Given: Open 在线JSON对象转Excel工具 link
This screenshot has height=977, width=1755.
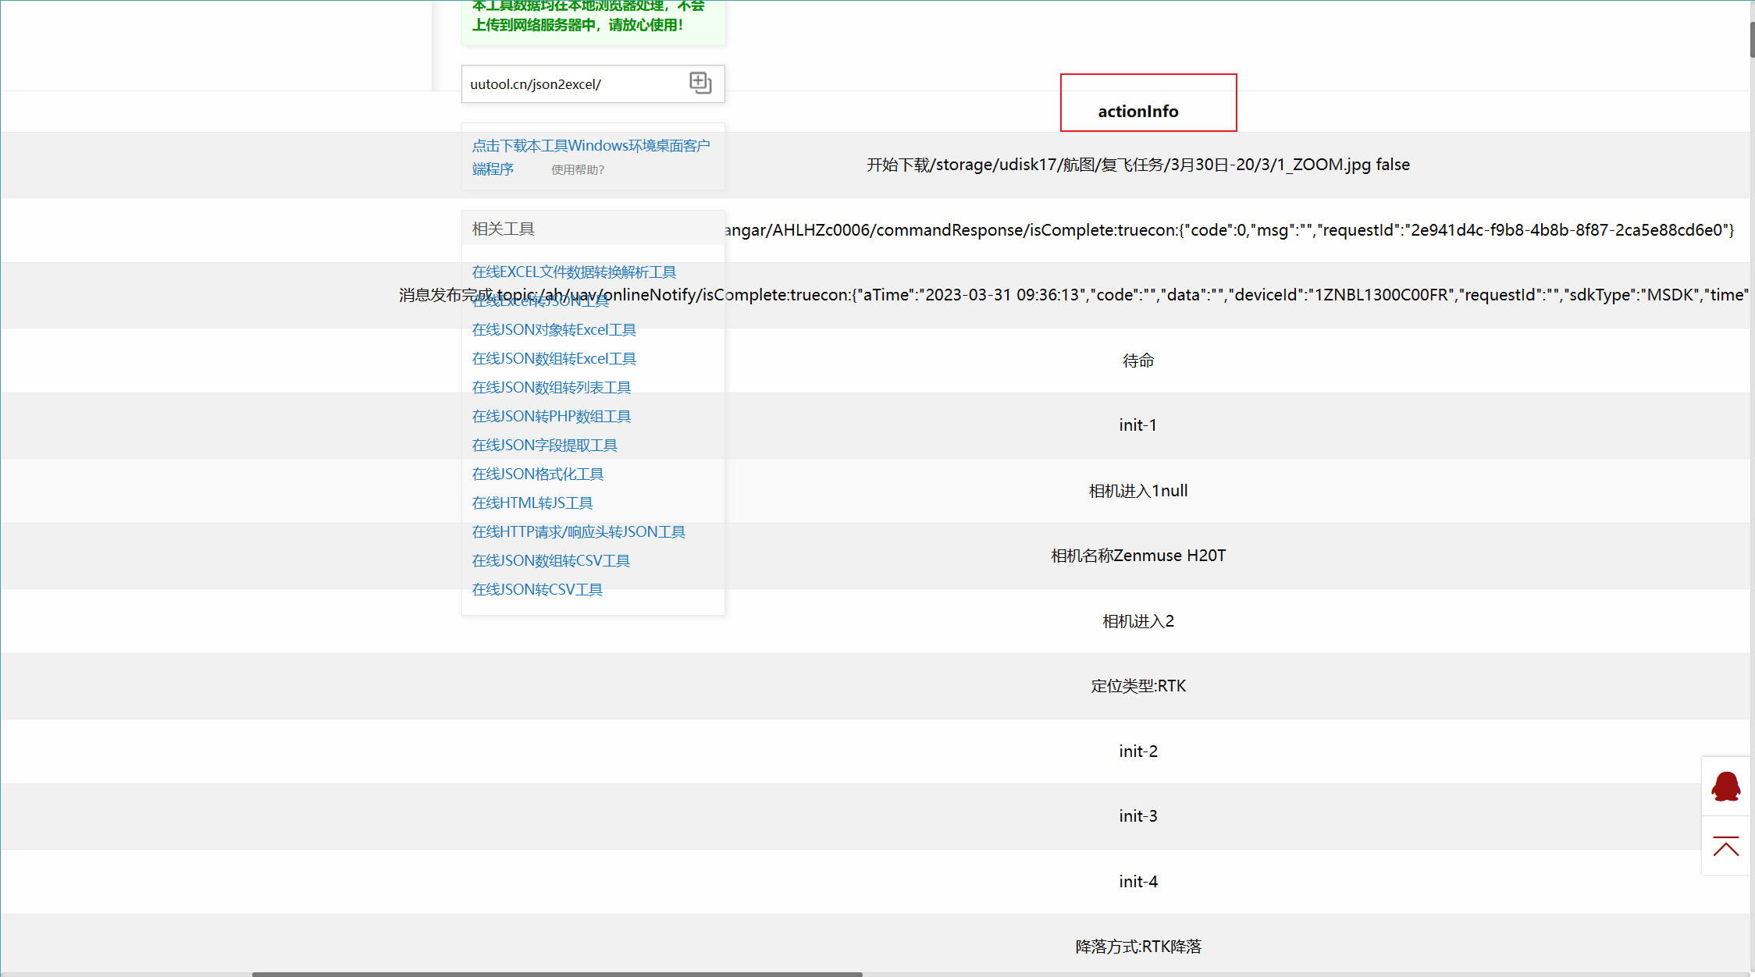Looking at the screenshot, I should point(554,329).
